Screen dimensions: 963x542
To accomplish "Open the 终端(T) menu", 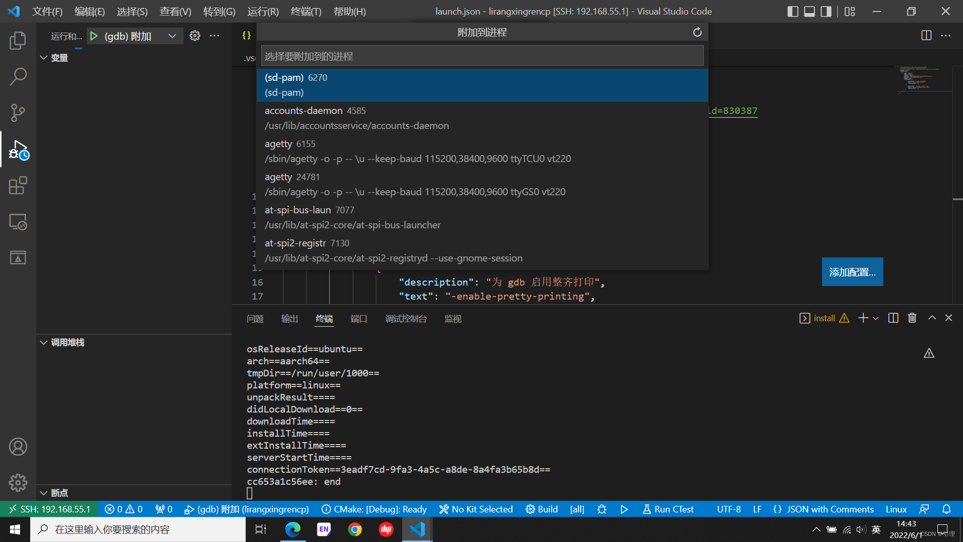I will click(306, 11).
